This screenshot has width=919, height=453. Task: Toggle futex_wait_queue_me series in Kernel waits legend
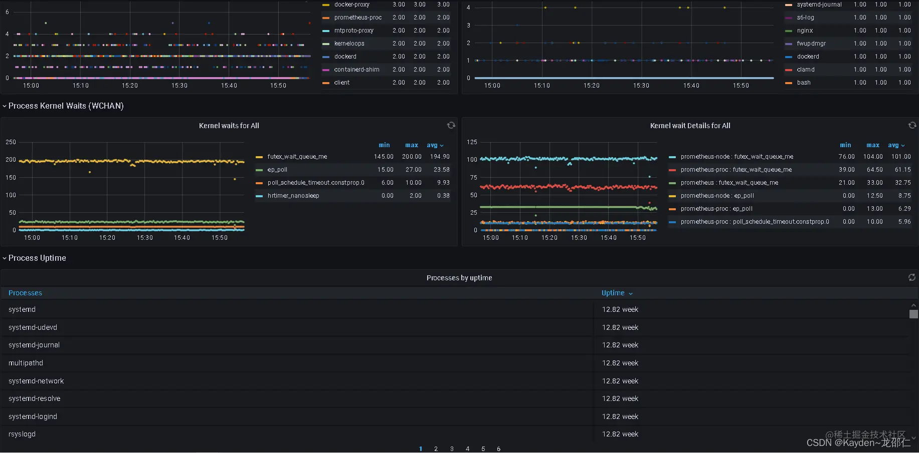coord(297,157)
